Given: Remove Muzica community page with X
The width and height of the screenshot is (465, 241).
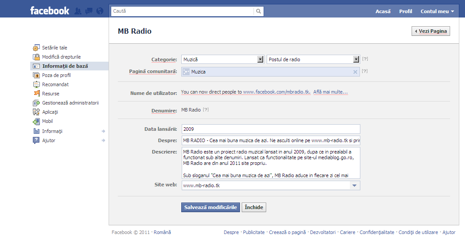Looking at the screenshot, I should click(355, 72).
